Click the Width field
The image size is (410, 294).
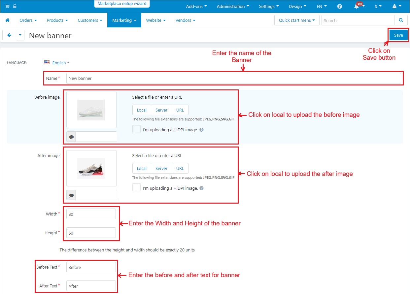coord(91,214)
